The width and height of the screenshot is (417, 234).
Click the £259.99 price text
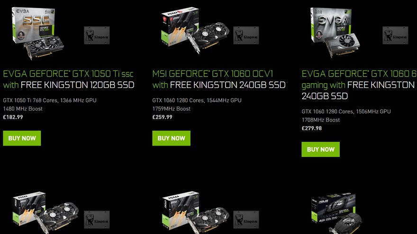pyautogui.click(x=162, y=117)
